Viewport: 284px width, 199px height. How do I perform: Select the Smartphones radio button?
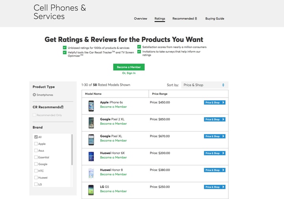(x=34, y=95)
